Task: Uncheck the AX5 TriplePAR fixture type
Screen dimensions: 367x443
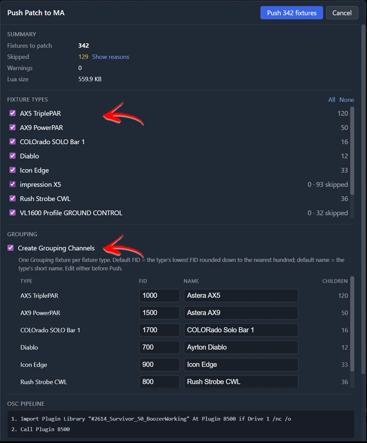Action: (x=13, y=113)
